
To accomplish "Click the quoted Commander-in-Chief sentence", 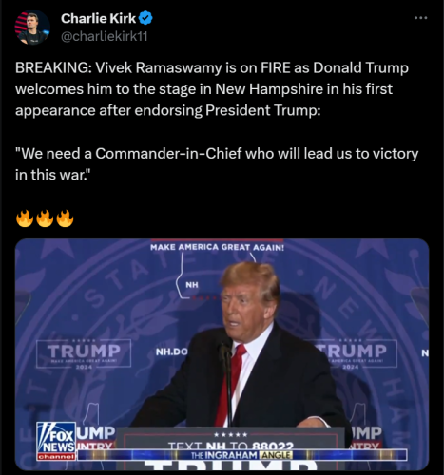I will click(217, 164).
